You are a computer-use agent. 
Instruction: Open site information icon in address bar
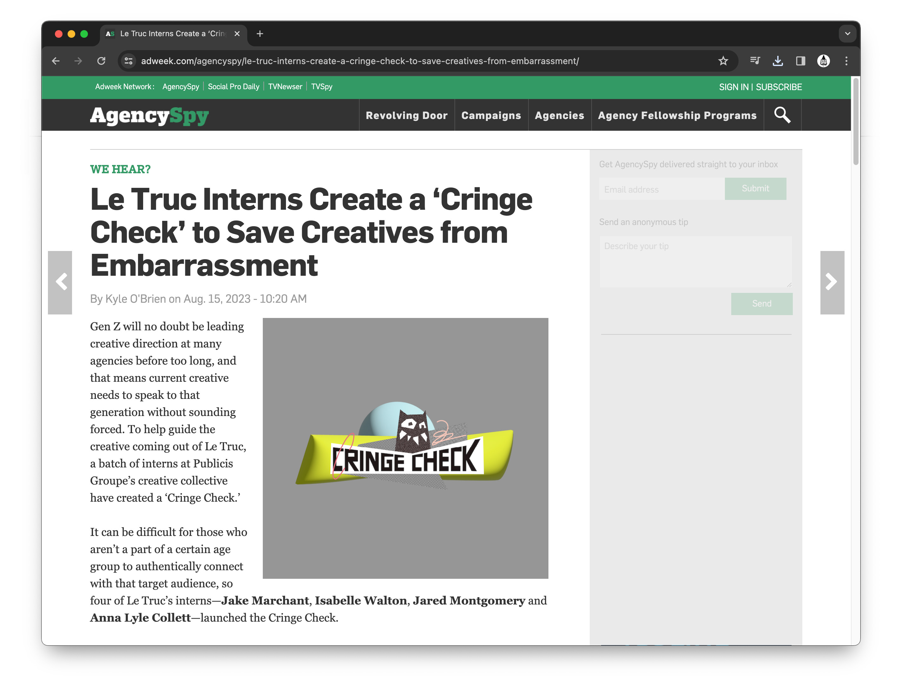[x=129, y=61]
